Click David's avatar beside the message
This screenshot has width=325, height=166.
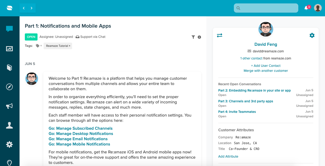[x=32, y=79]
